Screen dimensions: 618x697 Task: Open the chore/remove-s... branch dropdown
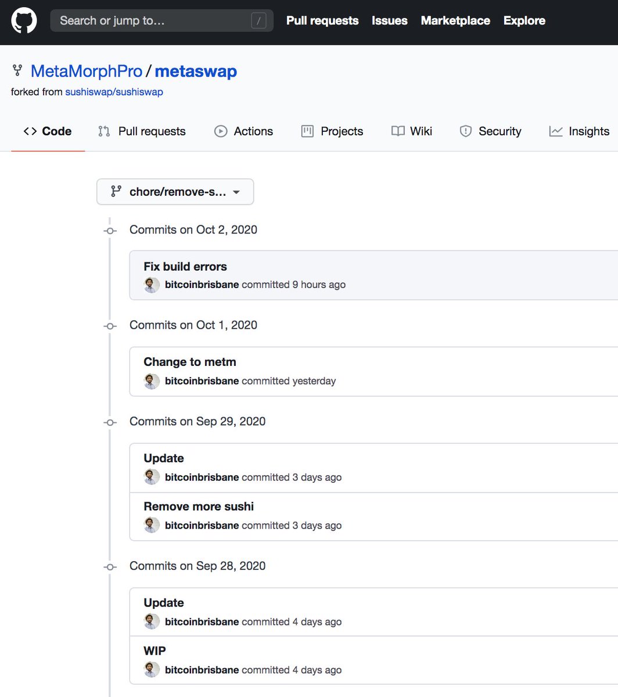pyautogui.click(x=175, y=192)
